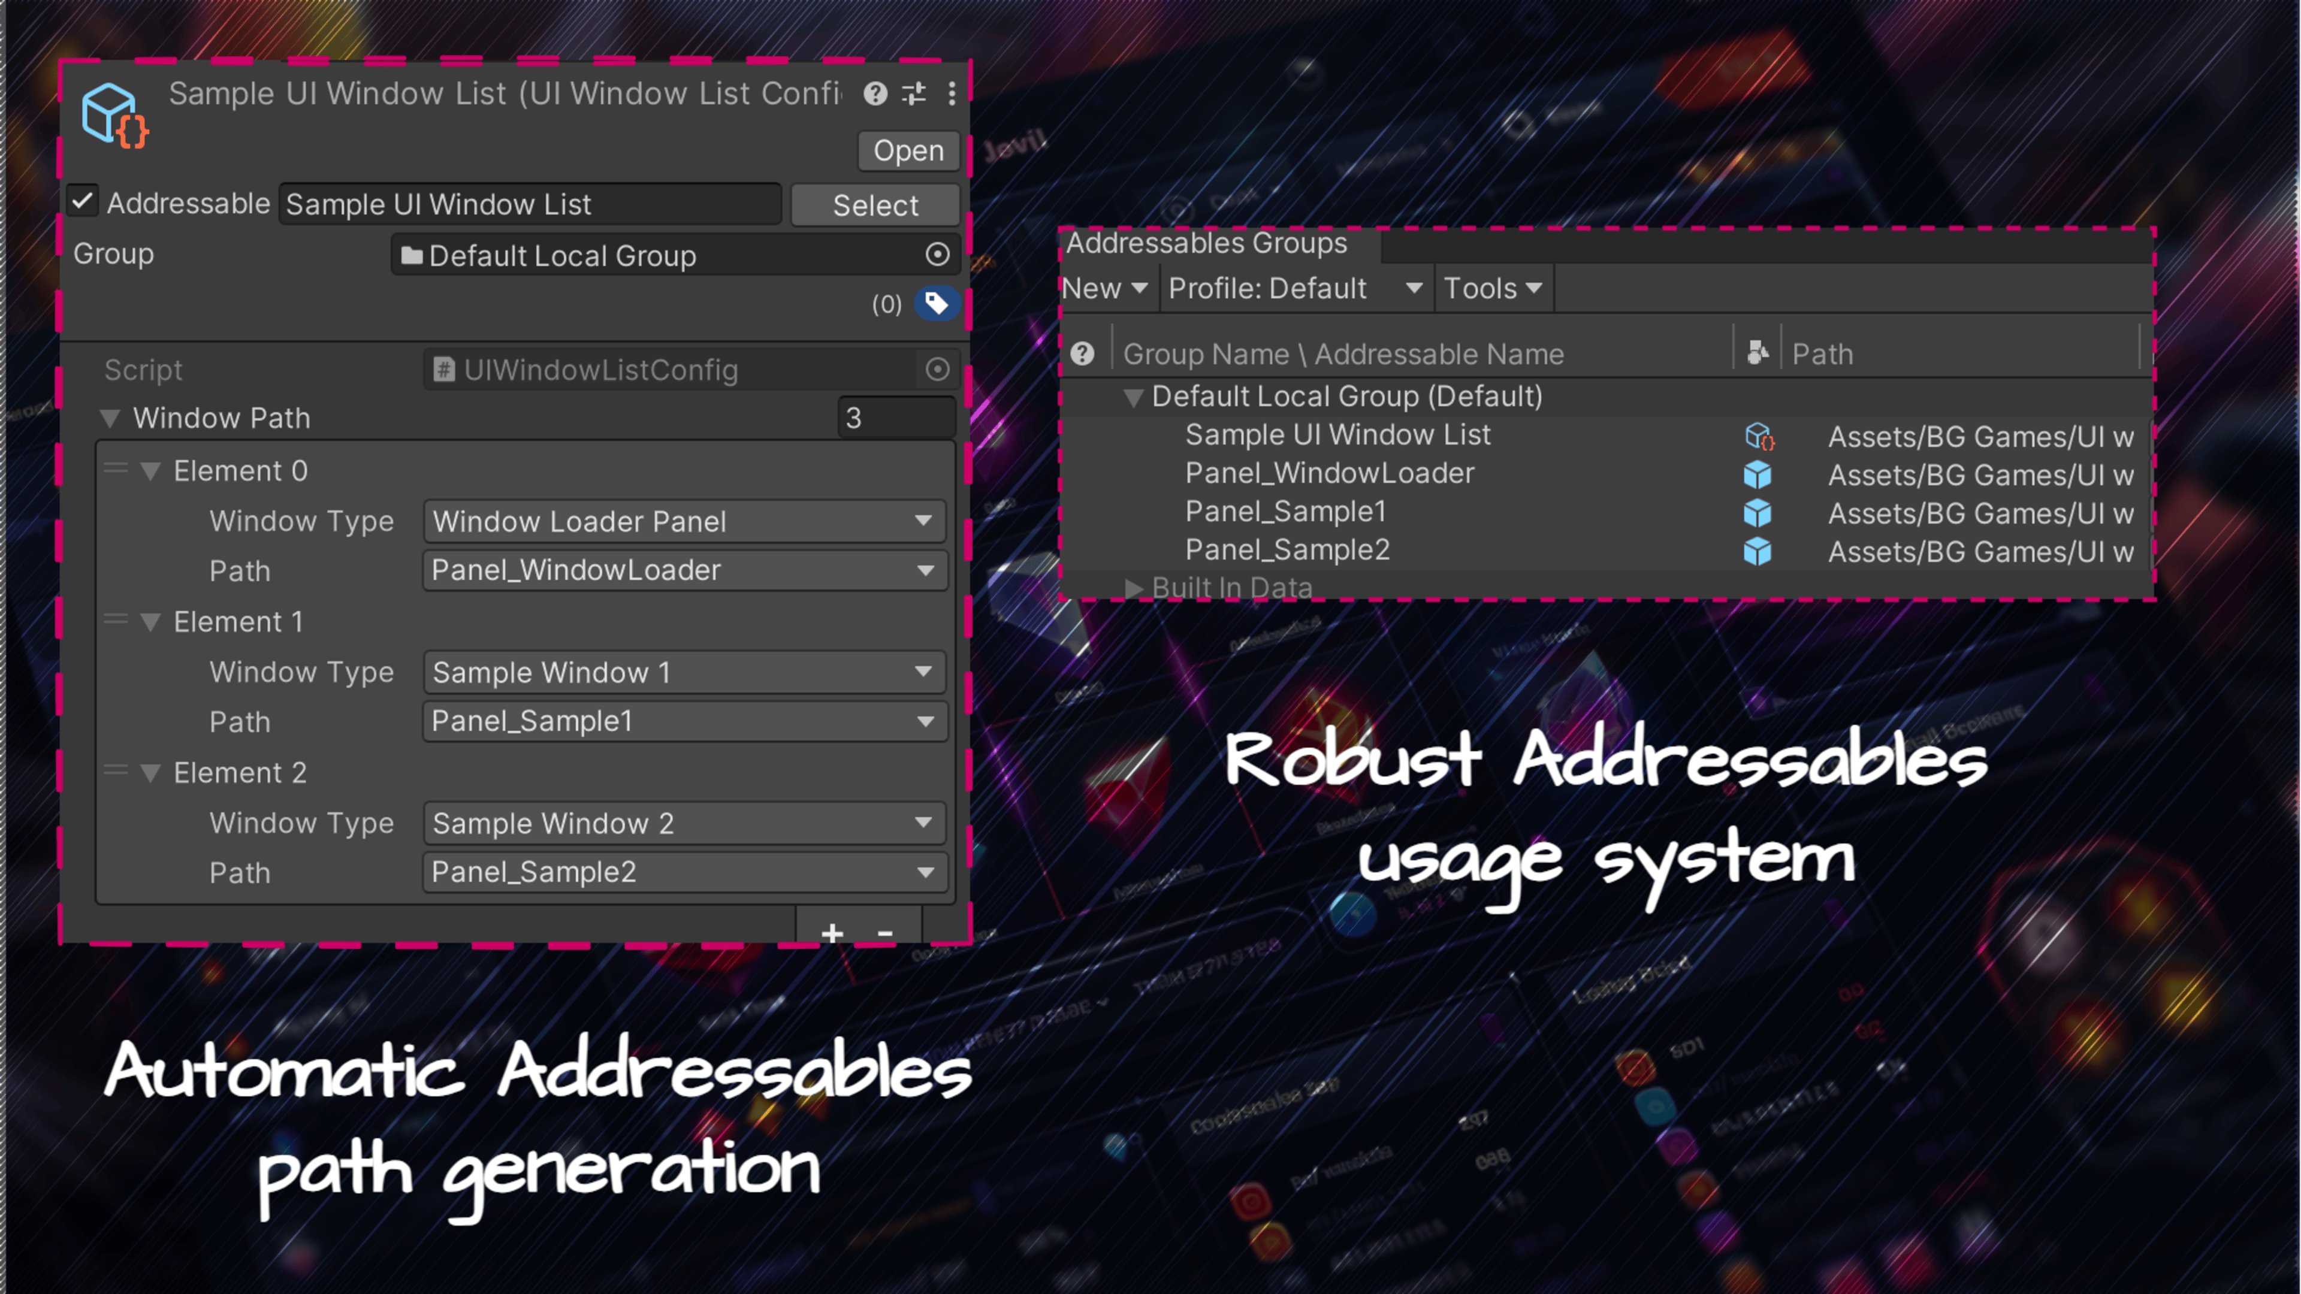Click the labels column header icon
Viewport: 2301px width, 1294px height.
[x=1757, y=353]
